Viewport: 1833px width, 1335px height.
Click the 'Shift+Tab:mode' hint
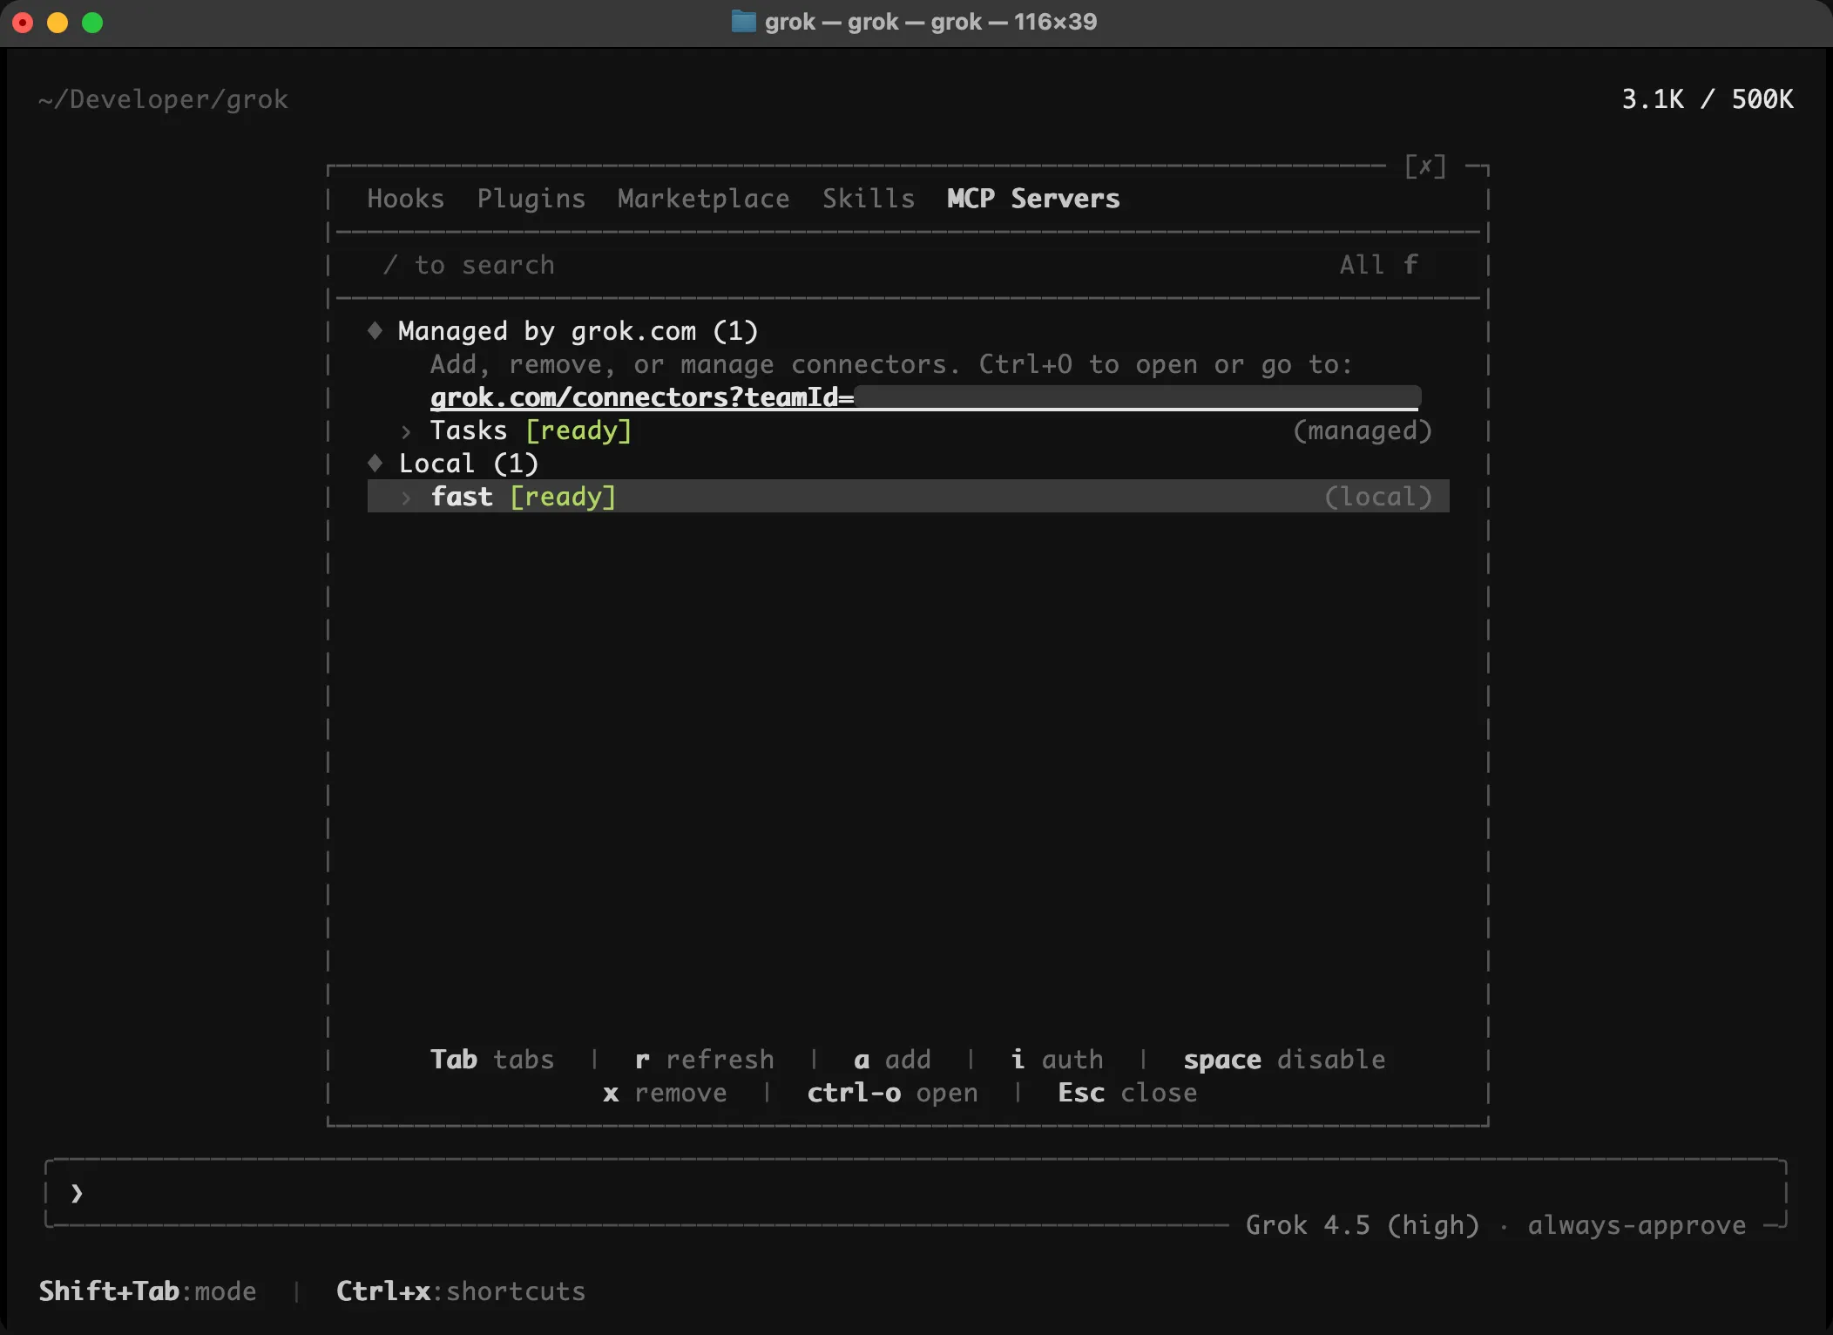click(147, 1291)
